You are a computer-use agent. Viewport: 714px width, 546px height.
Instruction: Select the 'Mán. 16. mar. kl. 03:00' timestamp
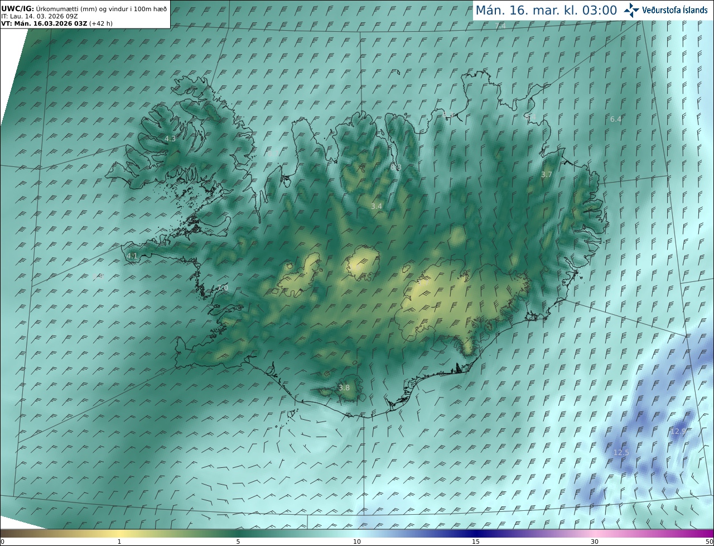click(x=546, y=10)
